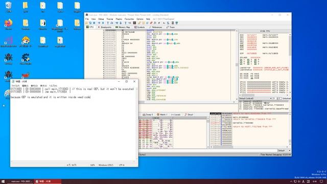Click the Hide FPU button above registers
Screen dimensions: 327x184
265,31
